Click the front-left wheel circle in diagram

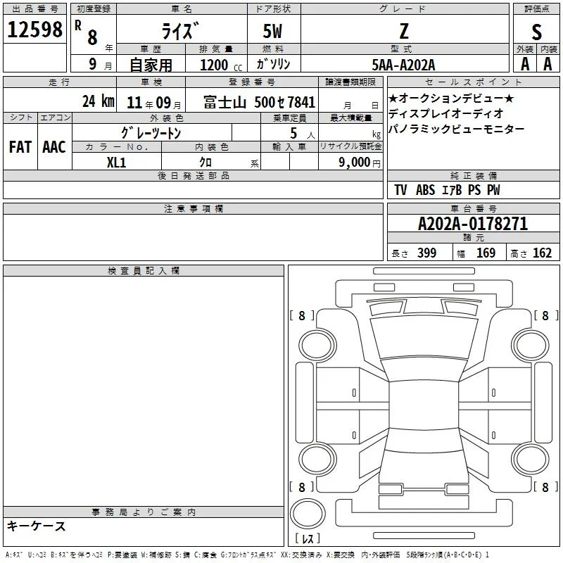(317, 346)
